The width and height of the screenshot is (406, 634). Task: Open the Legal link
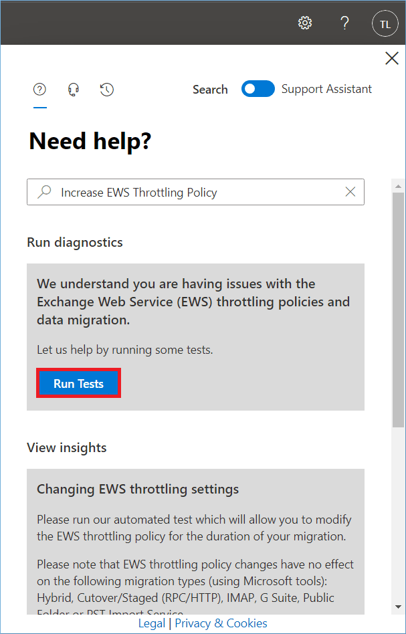click(x=152, y=623)
